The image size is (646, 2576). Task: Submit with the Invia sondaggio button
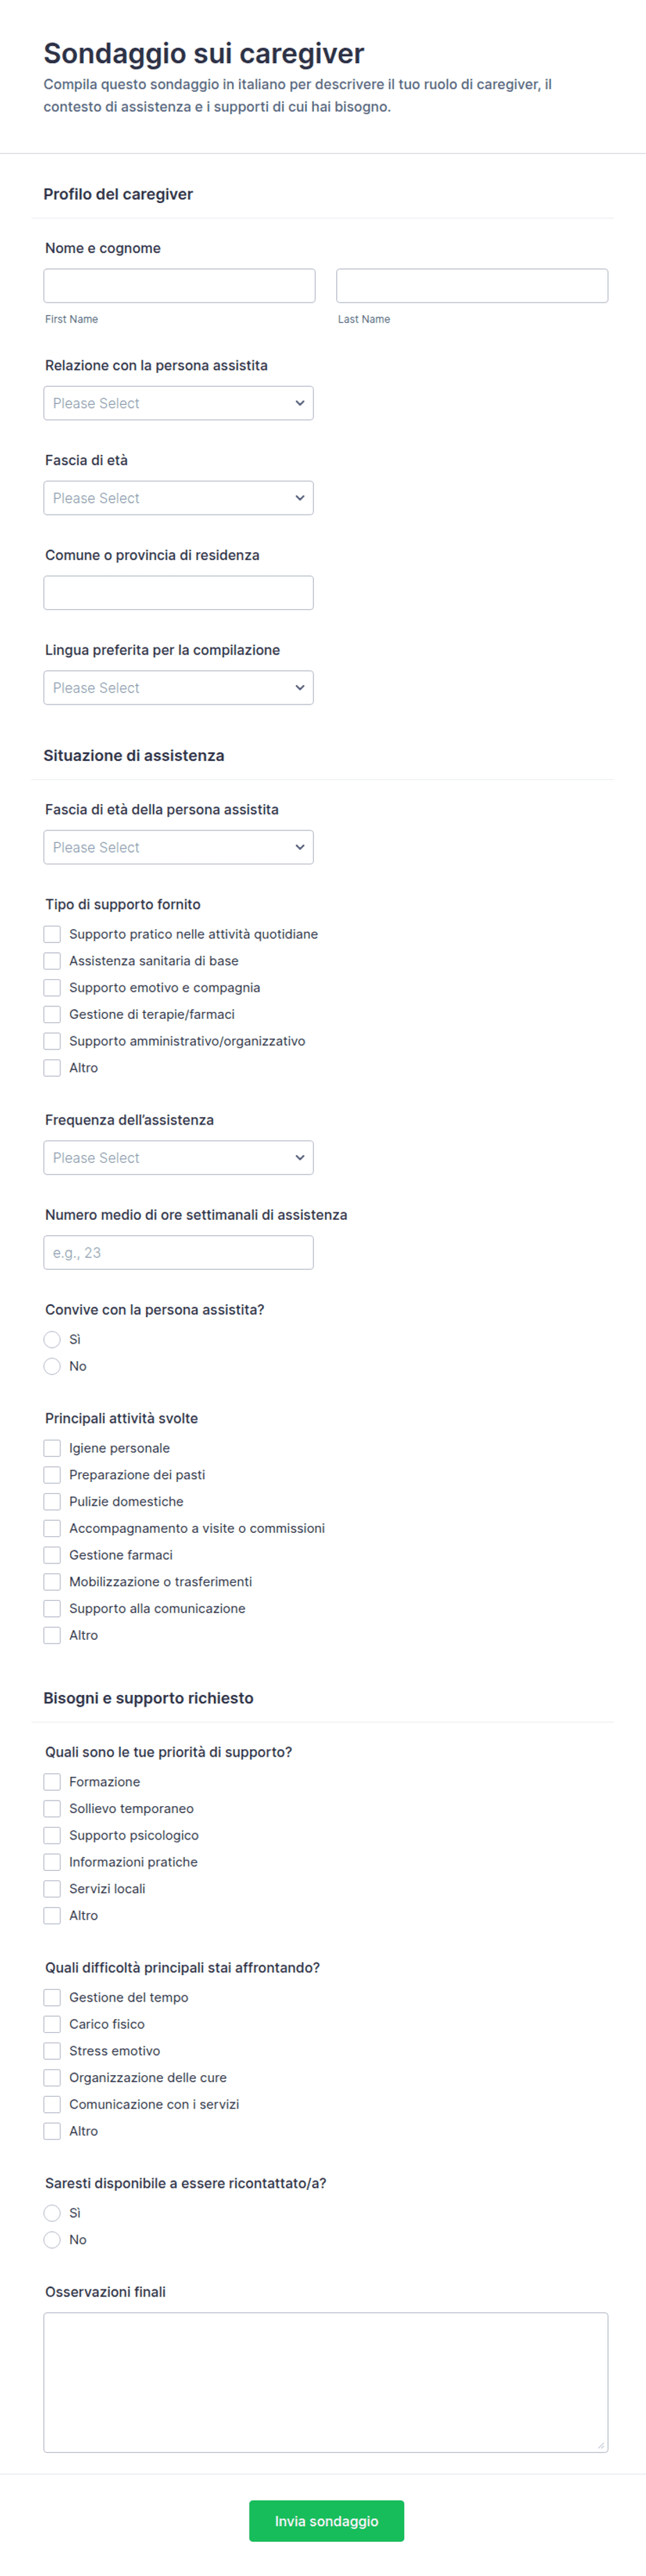326,2521
